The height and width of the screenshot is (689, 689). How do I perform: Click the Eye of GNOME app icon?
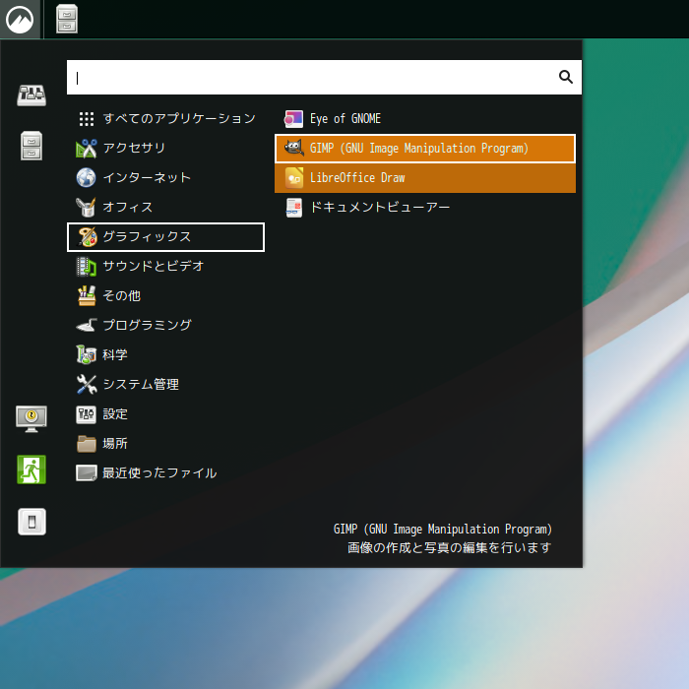293,119
